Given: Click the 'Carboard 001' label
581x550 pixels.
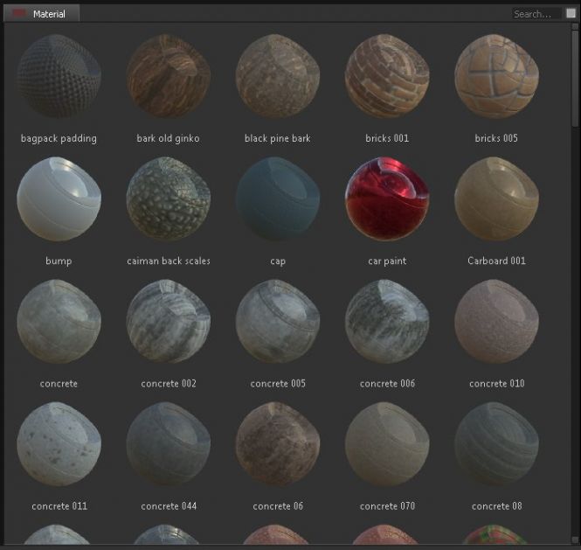Looking at the screenshot, I should coord(496,261).
